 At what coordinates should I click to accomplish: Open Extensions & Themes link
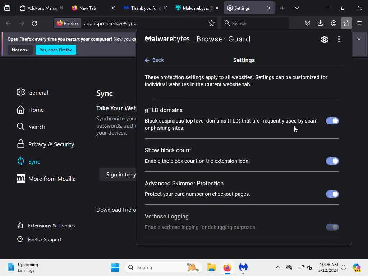(x=46, y=226)
